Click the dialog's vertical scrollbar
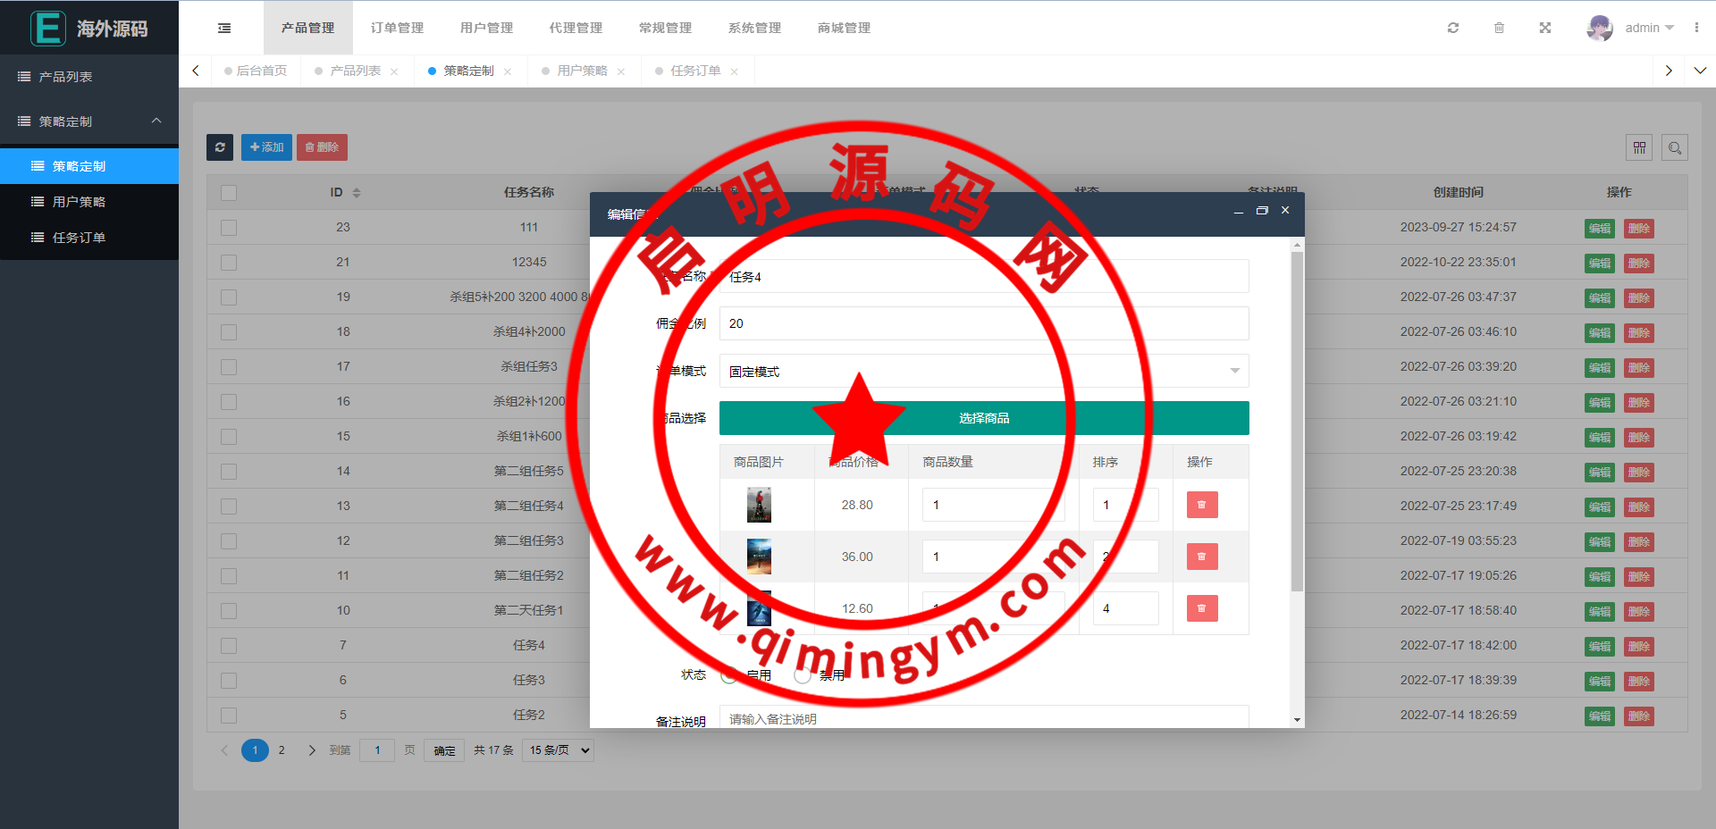1716x829 pixels. click(x=1297, y=420)
